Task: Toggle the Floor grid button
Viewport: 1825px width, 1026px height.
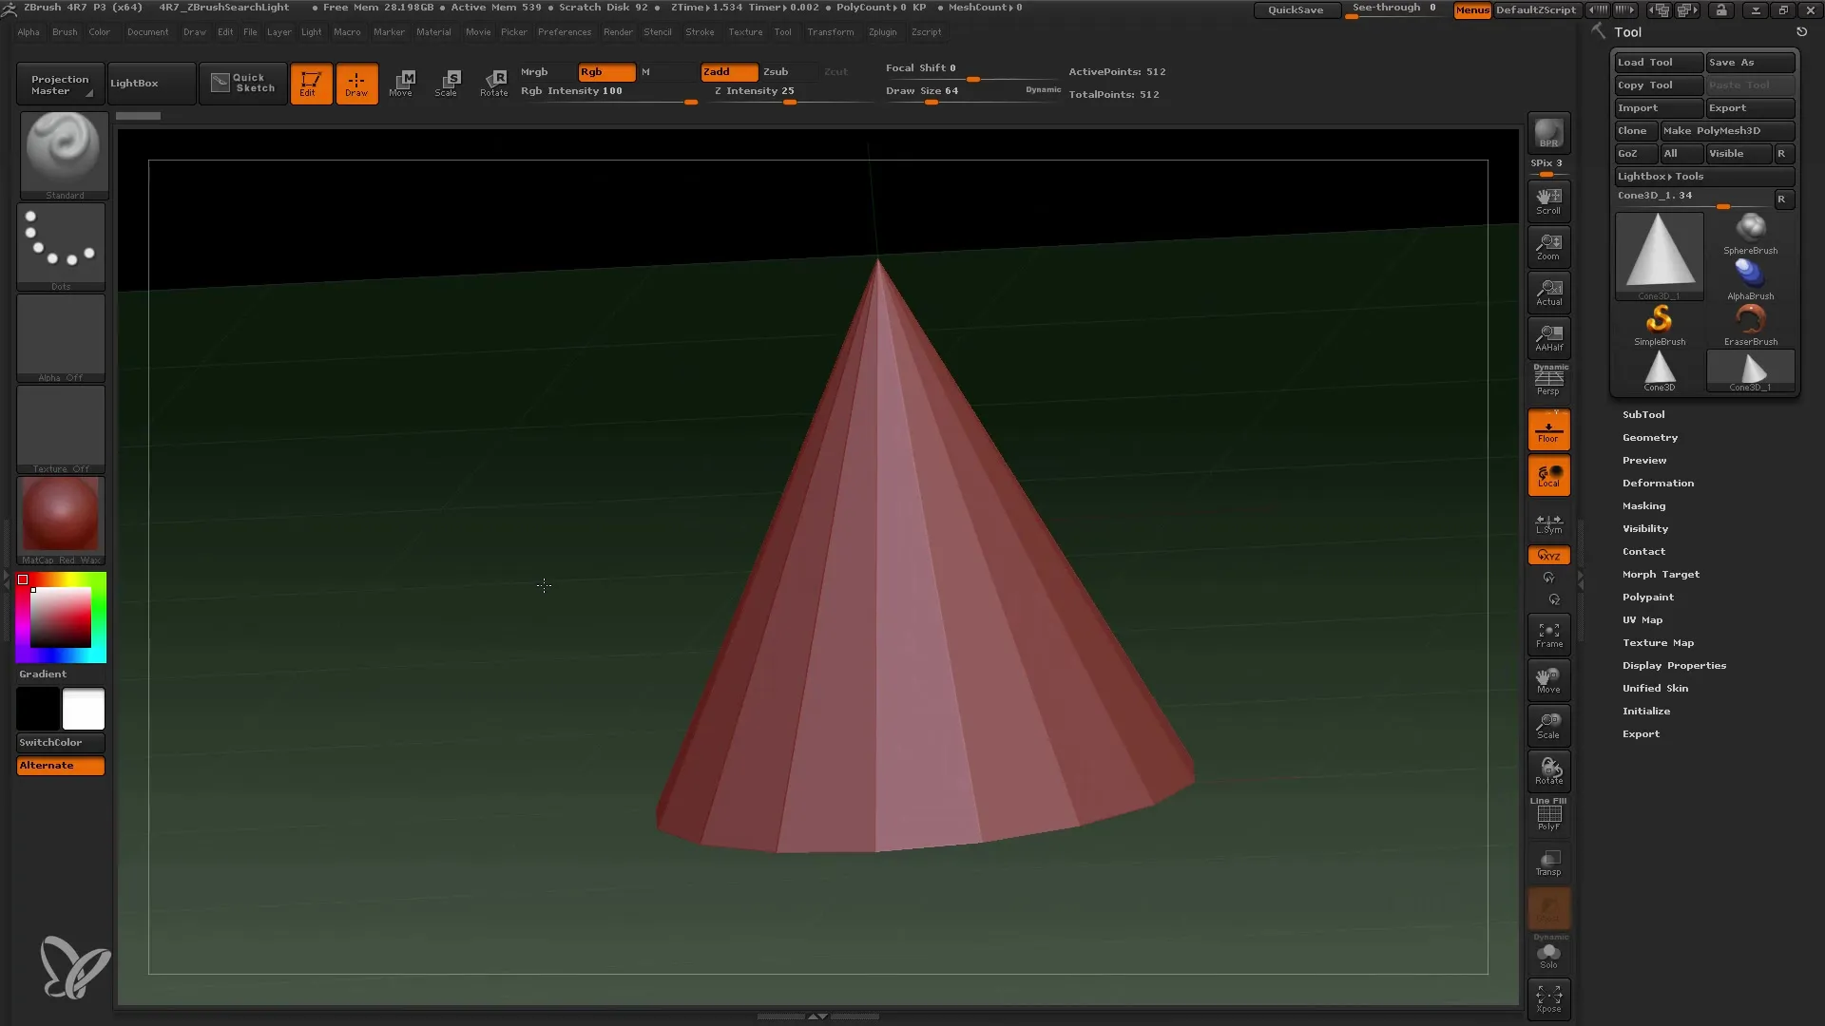Action: click(1548, 430)
